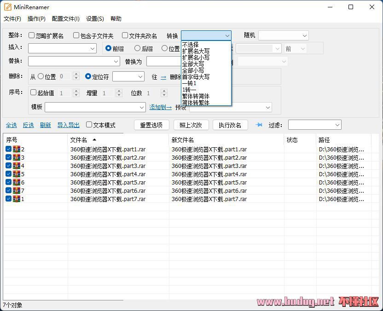This screenshot has width=383, height=311.
Task: Click the 全选 link
Action: [x=11, y=125]
